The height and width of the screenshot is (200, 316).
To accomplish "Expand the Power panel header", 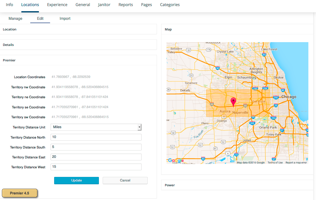I will (237, 185).
